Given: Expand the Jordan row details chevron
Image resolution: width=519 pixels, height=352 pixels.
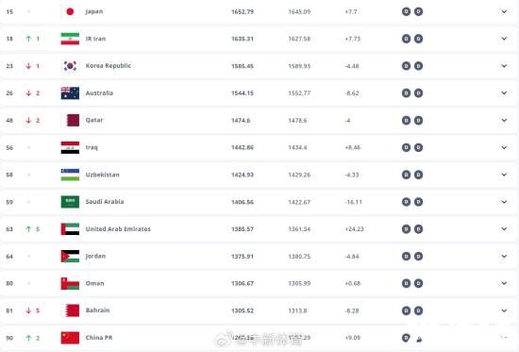Looking at the screenshot, I should [x=504, y=256].
